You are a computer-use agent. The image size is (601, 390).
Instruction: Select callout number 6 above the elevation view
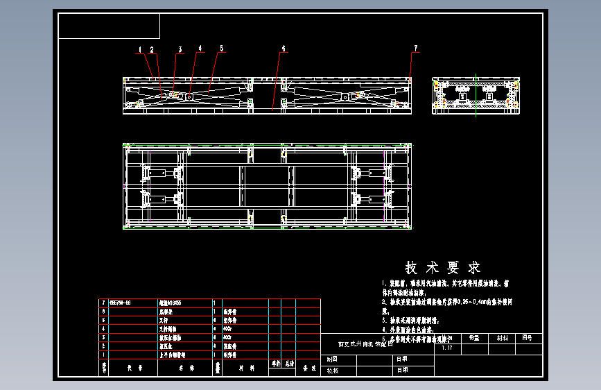coord(284,49)
